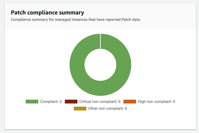Toggle 'Other non compliant: 0' legend text
Viewport: 199px width, 133px height.
coord(108,108)
